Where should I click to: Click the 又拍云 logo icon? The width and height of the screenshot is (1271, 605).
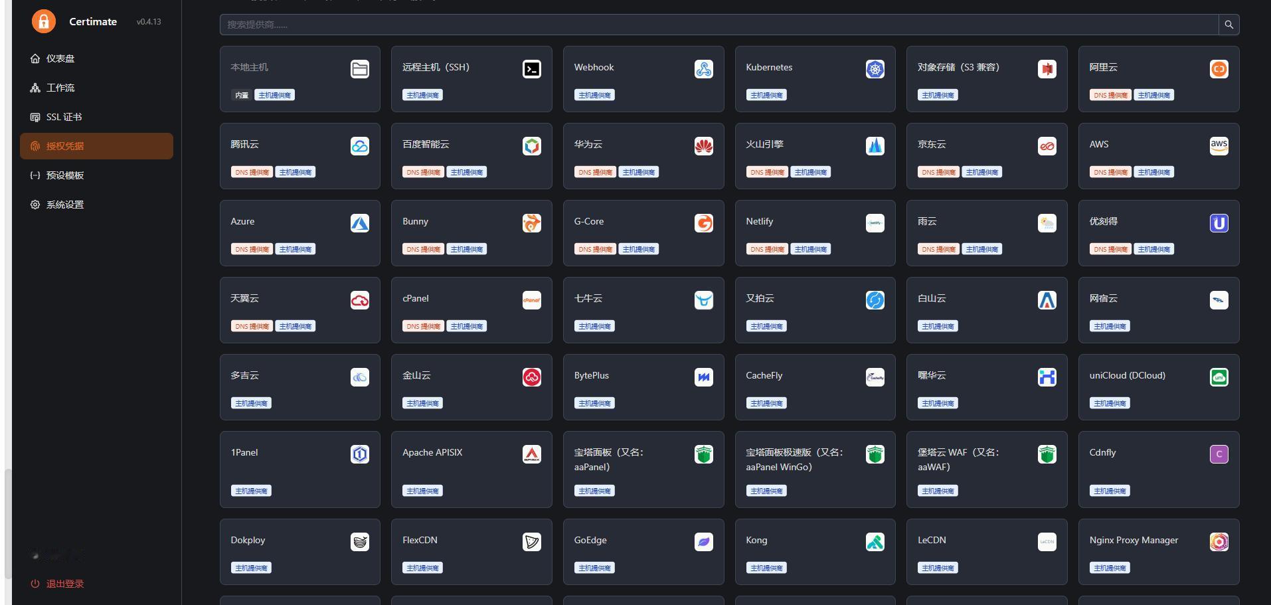(875, 300)
